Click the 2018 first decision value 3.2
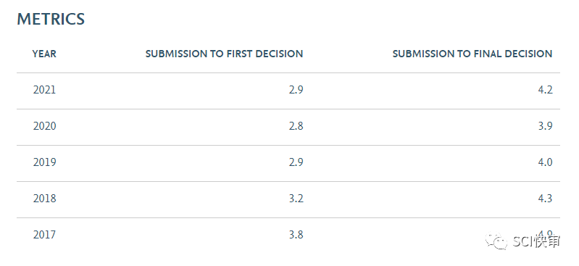The height and width of the screenshot is (266, 579). pos(296,199)
